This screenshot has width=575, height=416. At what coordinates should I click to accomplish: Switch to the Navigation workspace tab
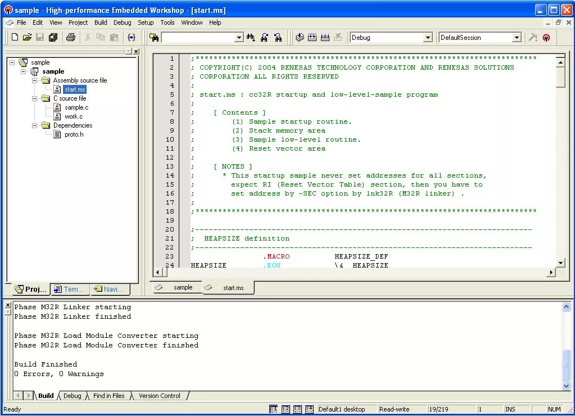coord(109,289)
